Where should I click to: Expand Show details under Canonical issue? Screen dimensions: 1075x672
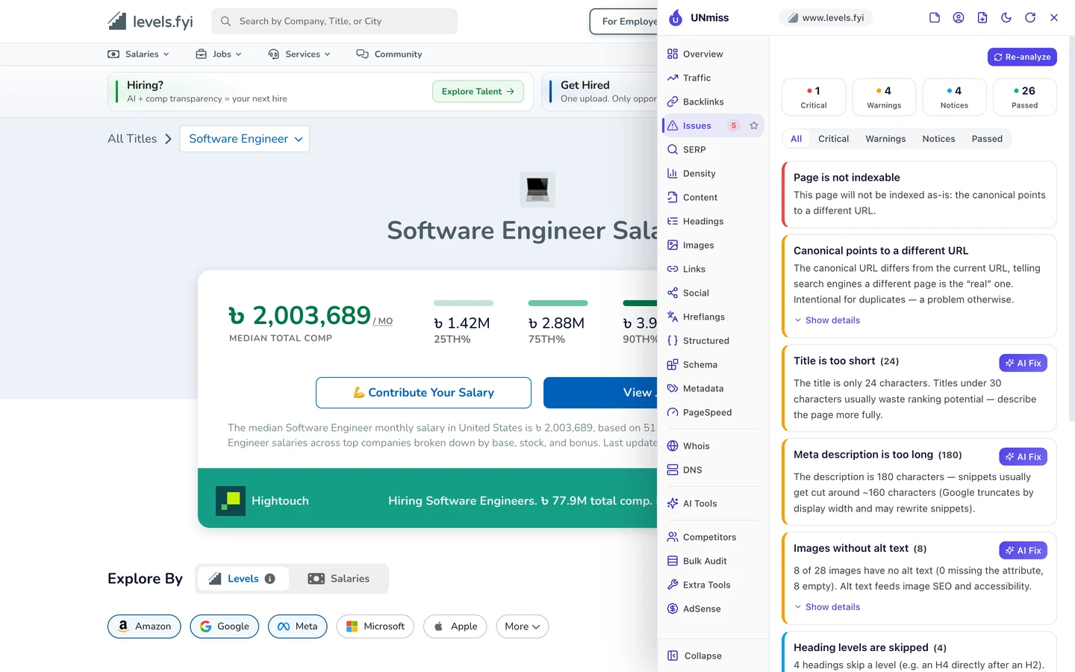[x=827, y=320]
